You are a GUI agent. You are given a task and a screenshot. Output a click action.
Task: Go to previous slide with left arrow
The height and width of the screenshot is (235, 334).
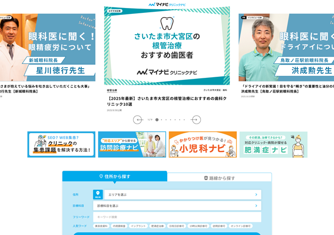(x=137, y=119)
